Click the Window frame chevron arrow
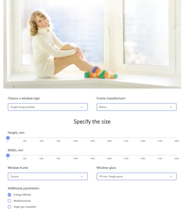184x211 pixels. point(82,177)
